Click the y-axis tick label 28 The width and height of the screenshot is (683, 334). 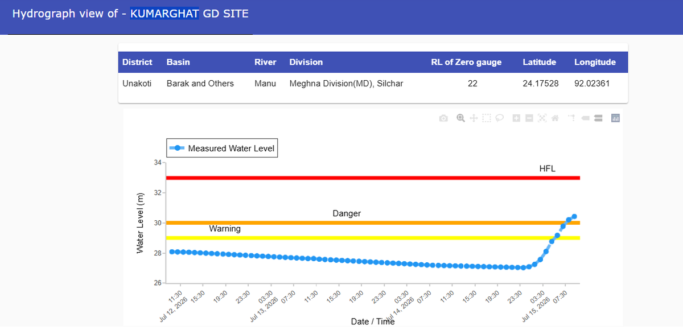click(x=157, y=253)
